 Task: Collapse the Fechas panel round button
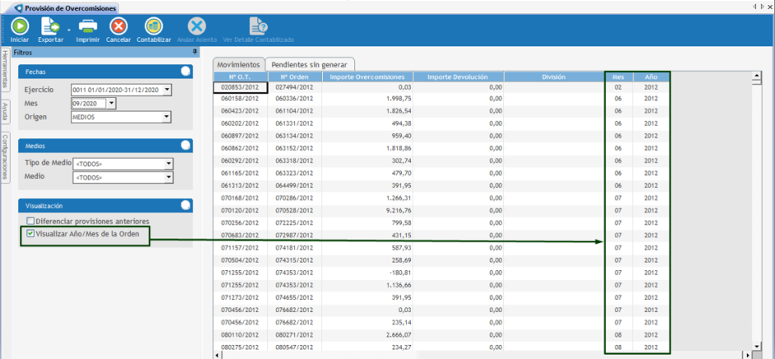click(x=186, y=71)
